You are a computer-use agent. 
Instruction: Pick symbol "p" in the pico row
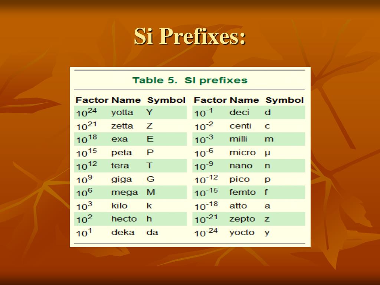pos(268,180)
